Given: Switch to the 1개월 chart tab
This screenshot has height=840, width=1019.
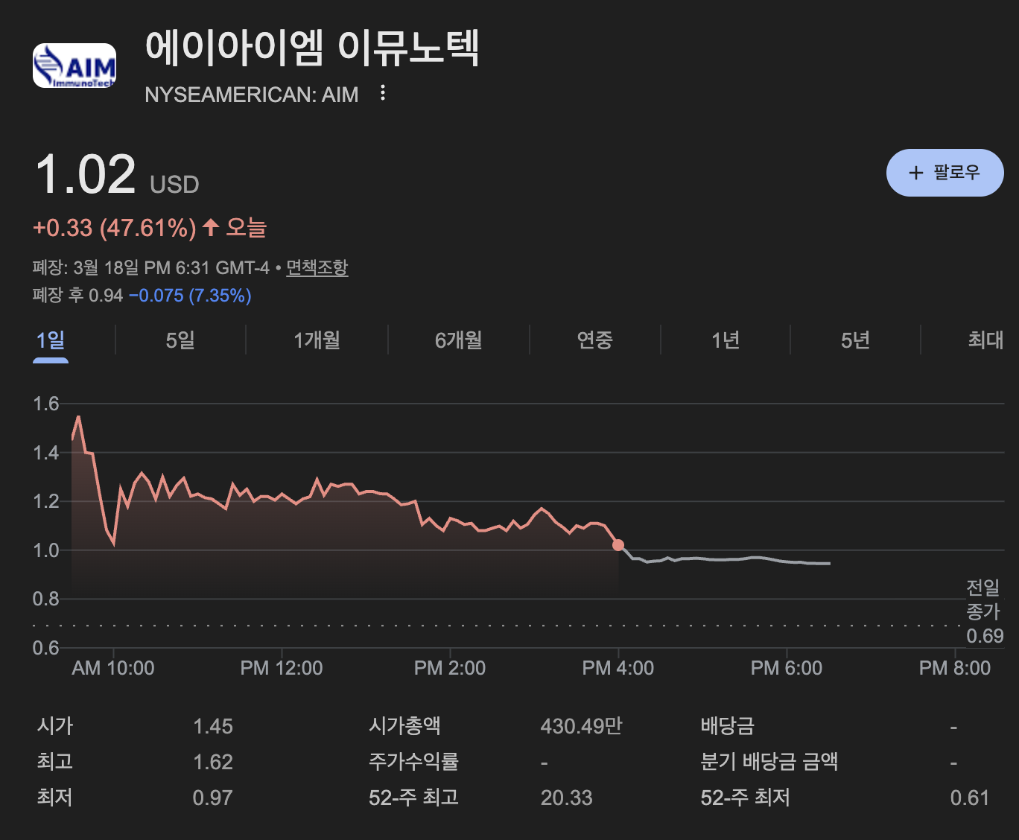Looking at the screenshot, I should click(x=317, y=340).
